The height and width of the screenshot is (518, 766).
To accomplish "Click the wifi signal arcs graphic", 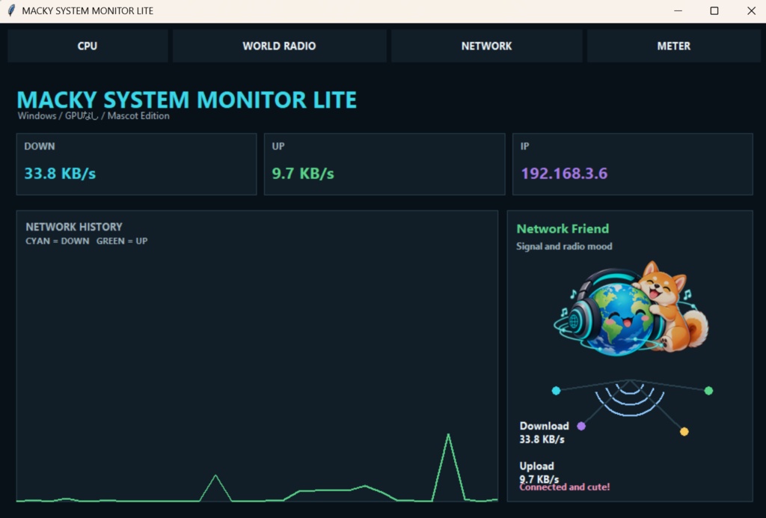I will 630,398.
